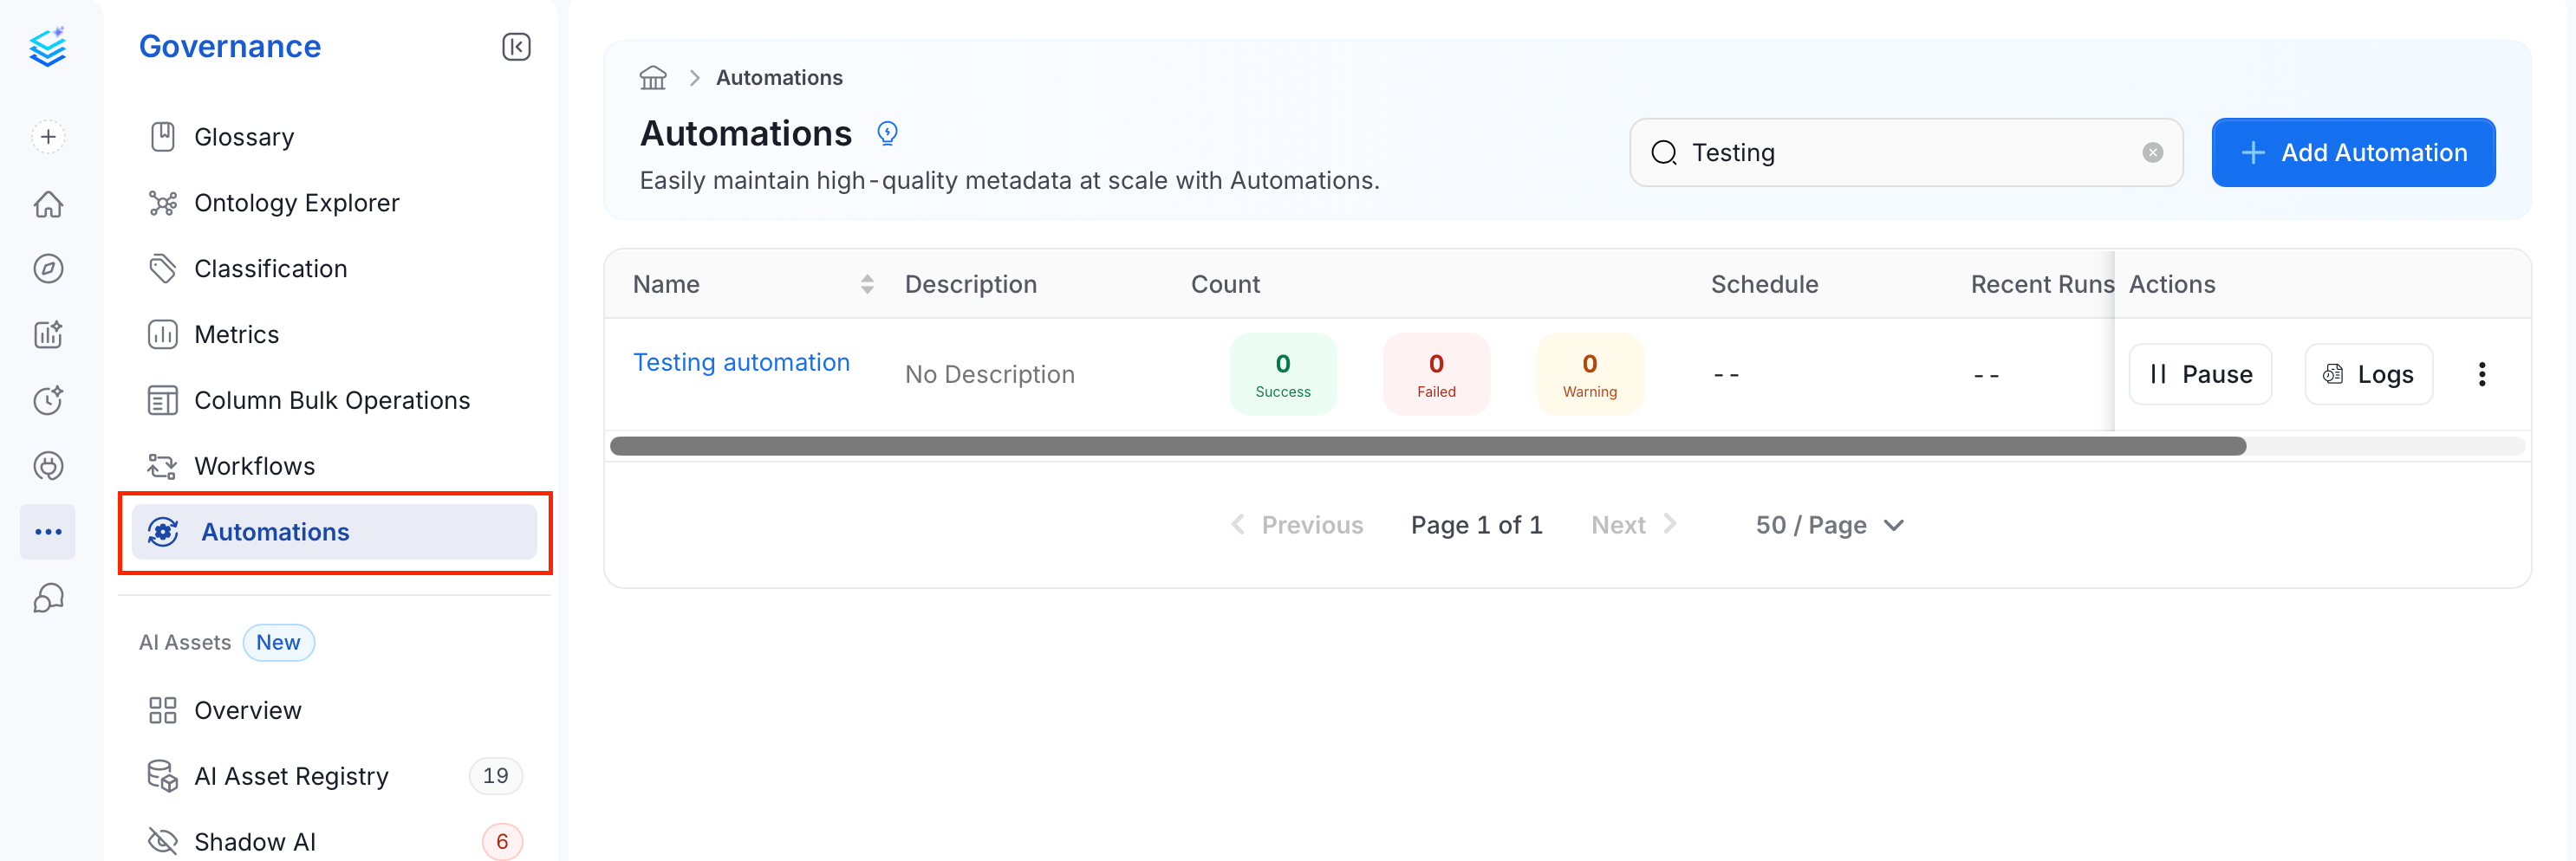Screen dimensions: 2576x861
Task: Click the three-dots more icon in rail
Action: (48, 531)
